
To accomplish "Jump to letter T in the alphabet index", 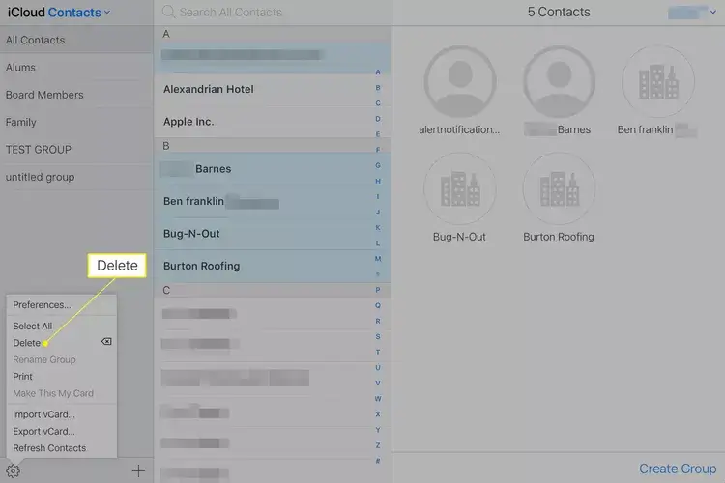I will point(378,352).
